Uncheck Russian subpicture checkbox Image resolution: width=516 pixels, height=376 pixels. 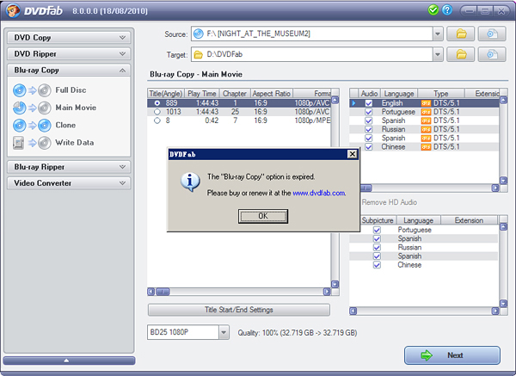tap(377, 247)
